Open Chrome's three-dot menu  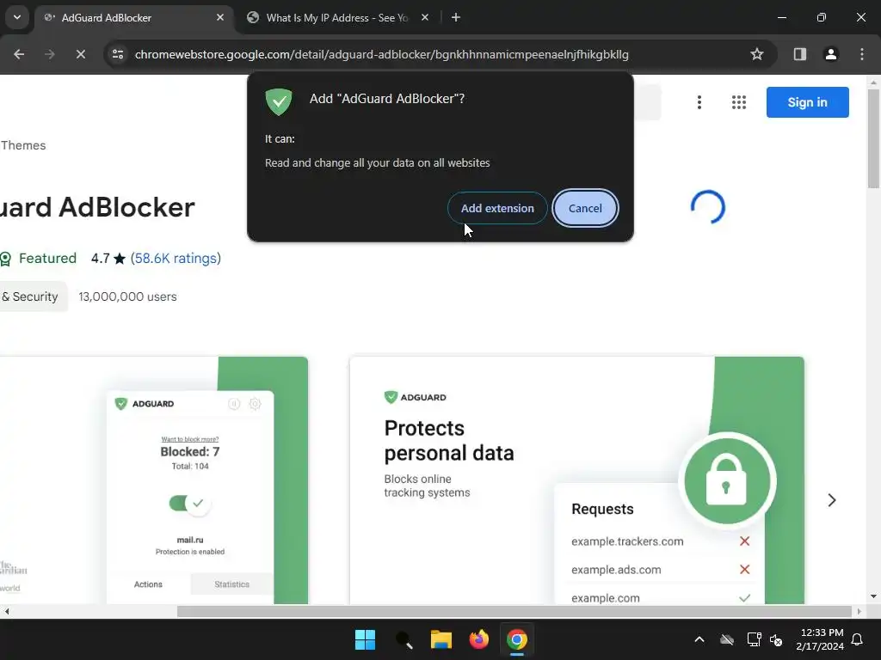click(862, 54)
